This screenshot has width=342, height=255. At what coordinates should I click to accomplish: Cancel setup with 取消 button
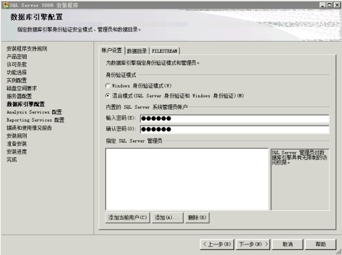click(x=287, y=244)
